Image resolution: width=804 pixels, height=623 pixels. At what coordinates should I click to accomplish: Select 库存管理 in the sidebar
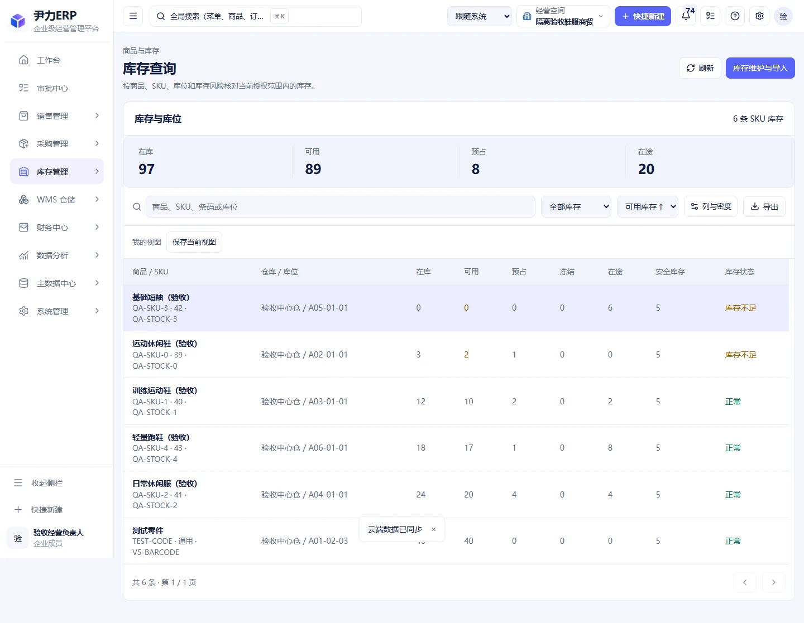click(x=56, y=172)
